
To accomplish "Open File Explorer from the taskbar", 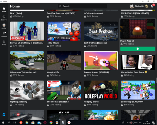I will 27,122.
